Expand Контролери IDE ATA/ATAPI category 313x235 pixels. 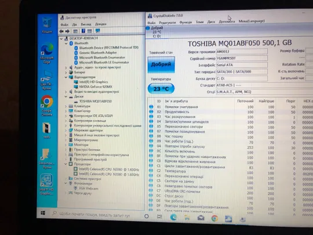click(66, 116)
